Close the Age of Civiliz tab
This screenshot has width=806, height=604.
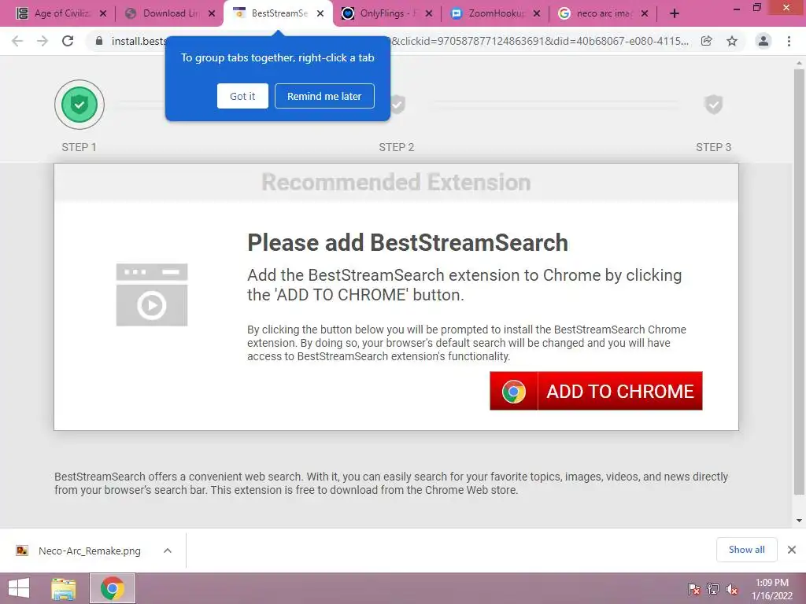tap(103, 13)
